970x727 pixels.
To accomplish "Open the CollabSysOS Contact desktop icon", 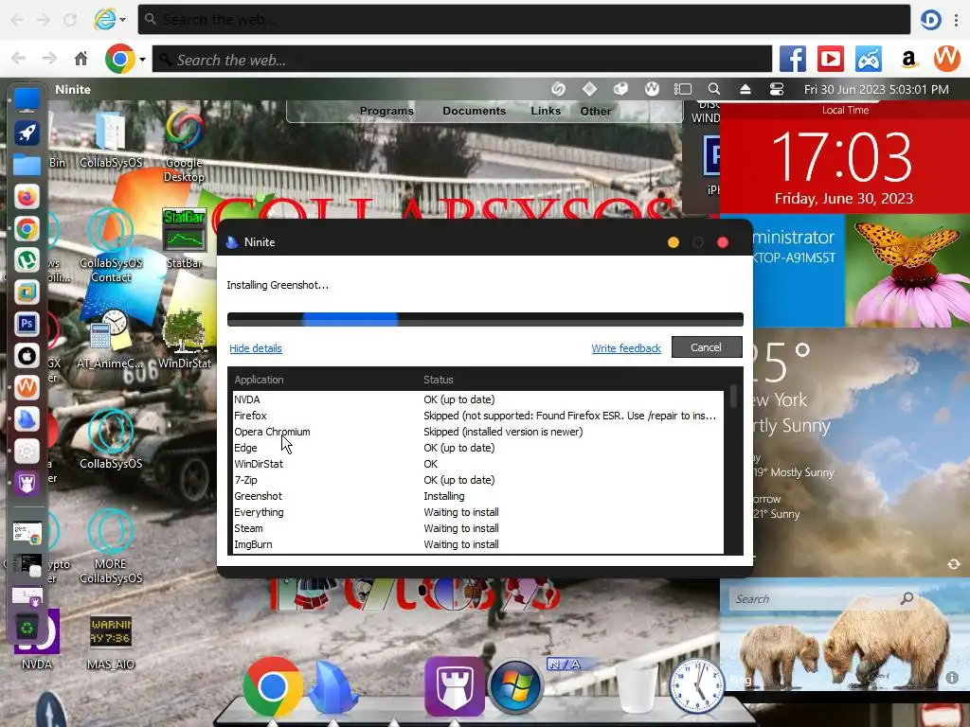I will (x=111, y=246).
